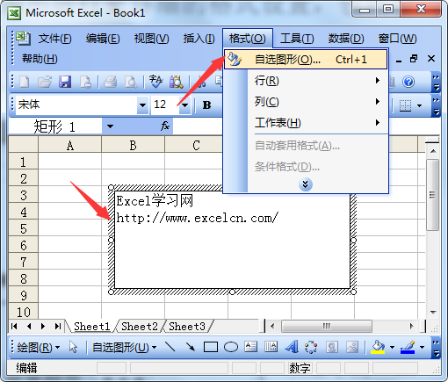Viewport: 448px width, 382px height.
Task: Open the 列(C) submenu
Action: [306, 102]
